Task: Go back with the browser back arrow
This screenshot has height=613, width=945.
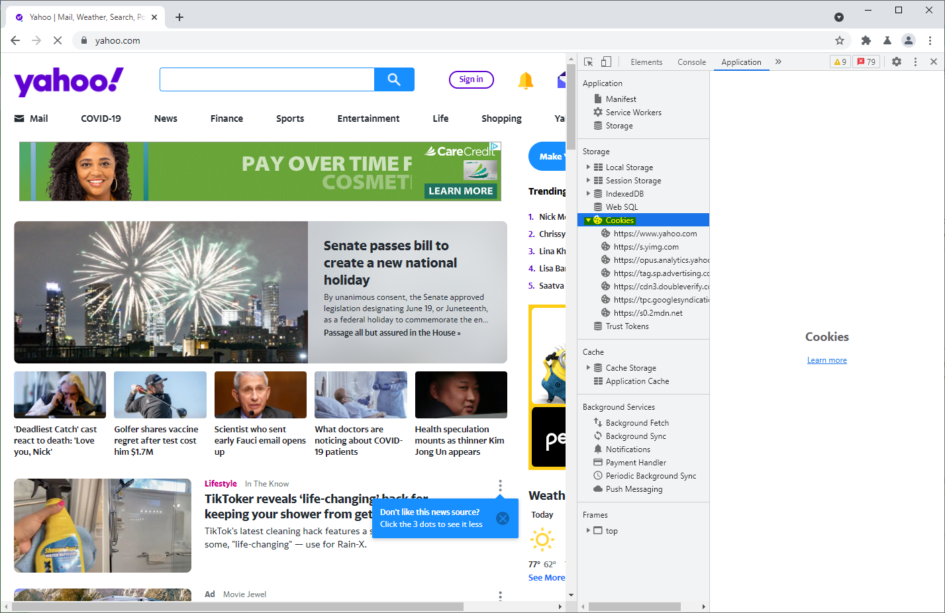Action: [15, 40]
